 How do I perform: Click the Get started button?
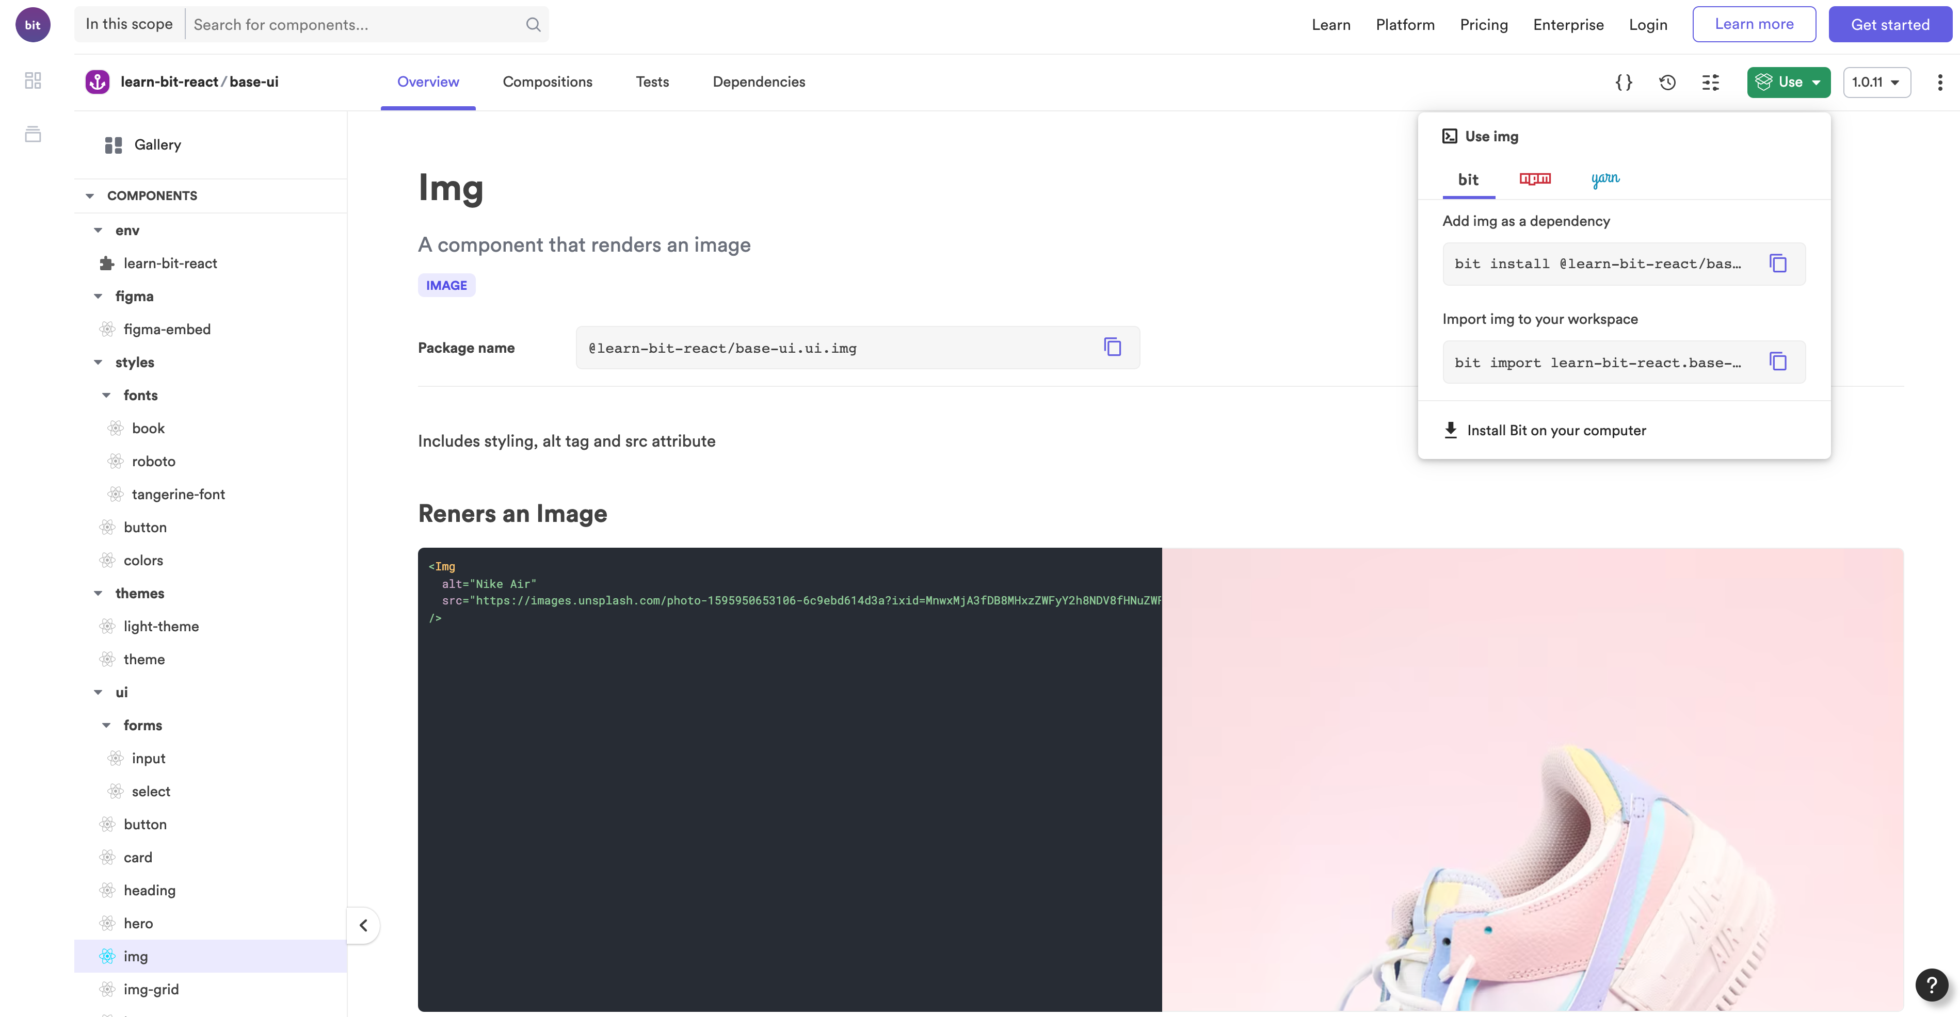(x=1890, y=24)
